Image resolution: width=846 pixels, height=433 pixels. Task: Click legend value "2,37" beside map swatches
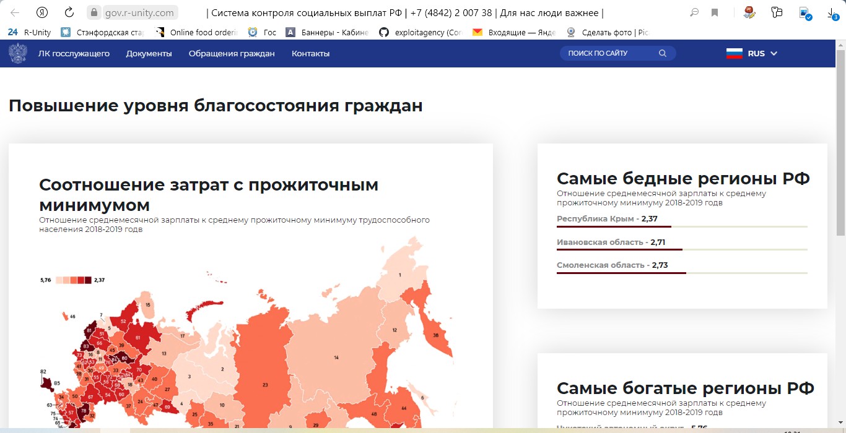coord(100,280)
